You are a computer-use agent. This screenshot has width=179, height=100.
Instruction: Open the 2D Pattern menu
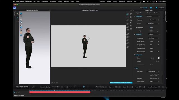tap(53, 2)
